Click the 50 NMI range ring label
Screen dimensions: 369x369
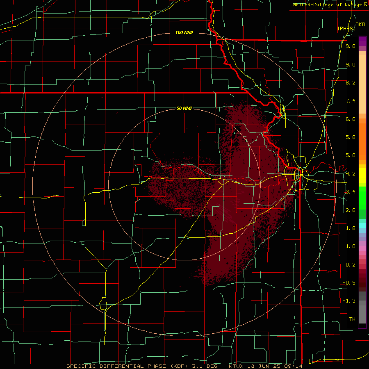184,108
